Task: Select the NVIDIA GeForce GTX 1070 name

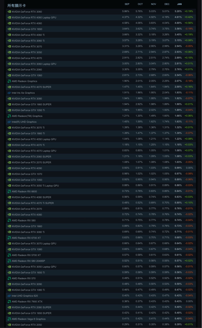Action: (x=27, y=174)
